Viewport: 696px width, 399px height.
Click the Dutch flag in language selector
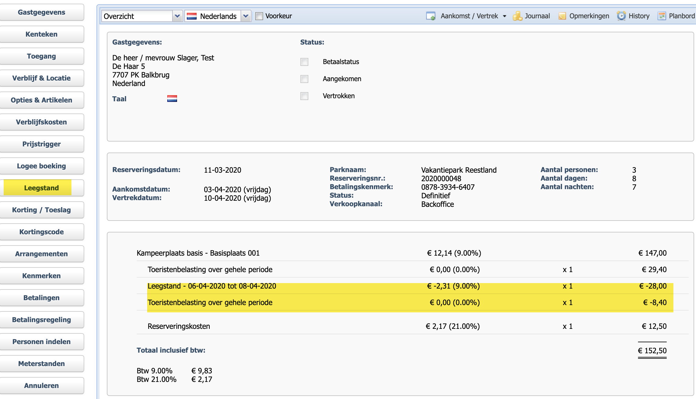(192, 16)
